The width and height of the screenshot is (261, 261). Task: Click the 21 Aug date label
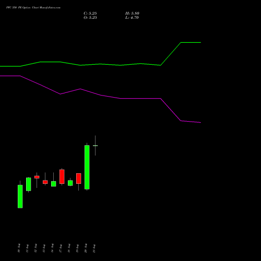click(x=94, y=248)
